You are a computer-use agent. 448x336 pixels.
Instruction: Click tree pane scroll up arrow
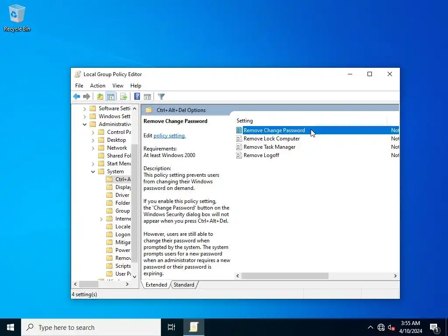tap(135, 109)
